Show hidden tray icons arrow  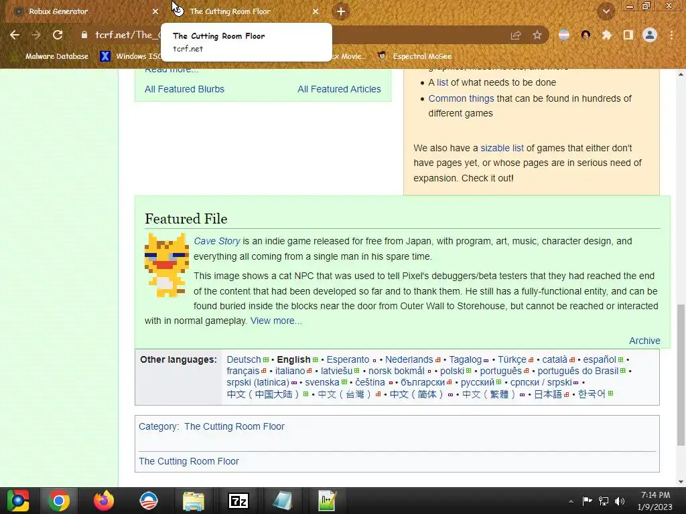click(x=571, y=501)
